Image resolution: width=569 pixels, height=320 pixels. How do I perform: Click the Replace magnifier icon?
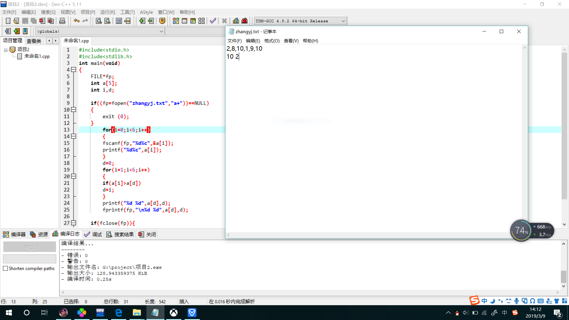click(x=107, y=21)
